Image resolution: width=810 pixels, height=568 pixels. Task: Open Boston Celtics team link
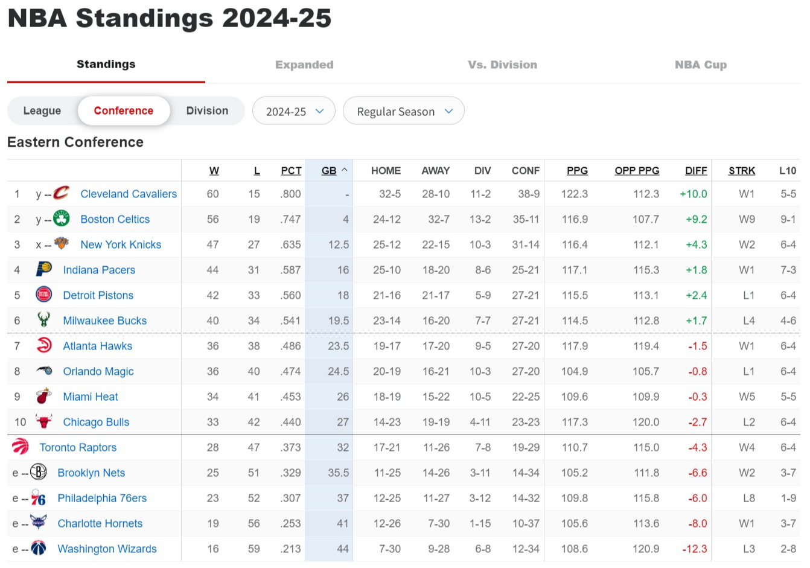(x=115, y=219)
